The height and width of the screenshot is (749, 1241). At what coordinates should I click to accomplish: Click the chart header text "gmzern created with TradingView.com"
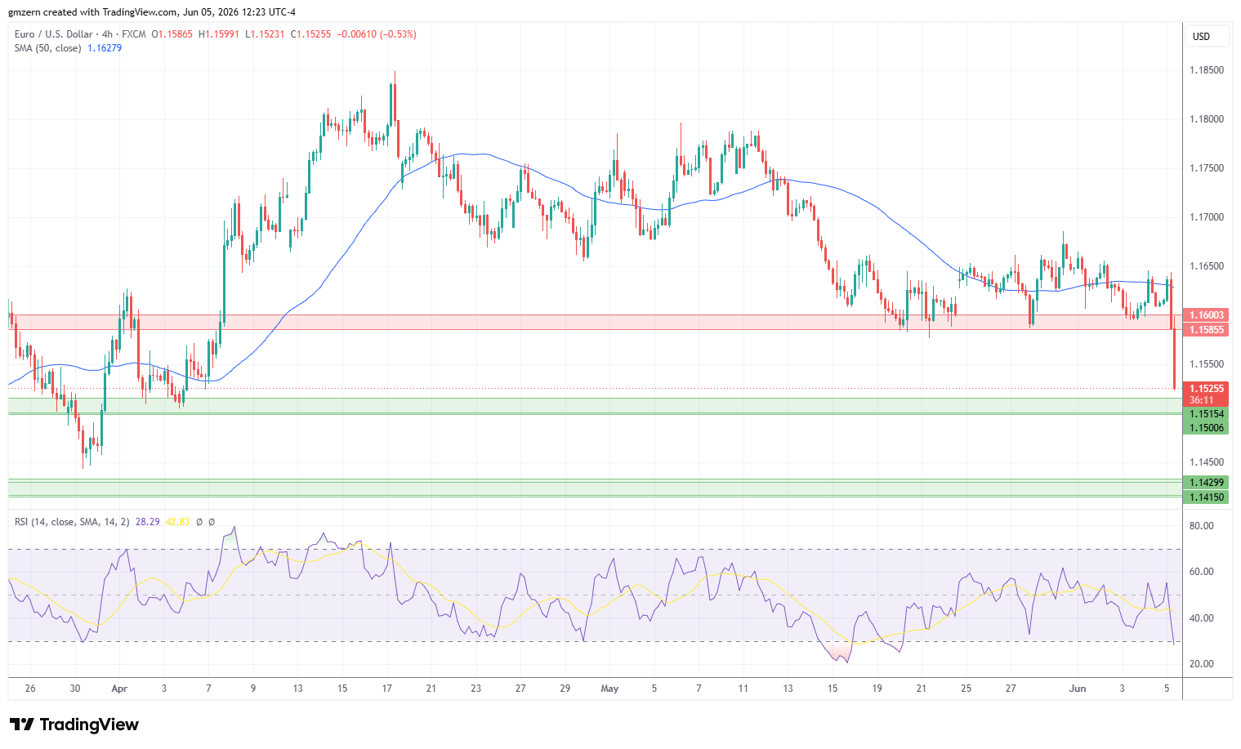coord(92,12)
